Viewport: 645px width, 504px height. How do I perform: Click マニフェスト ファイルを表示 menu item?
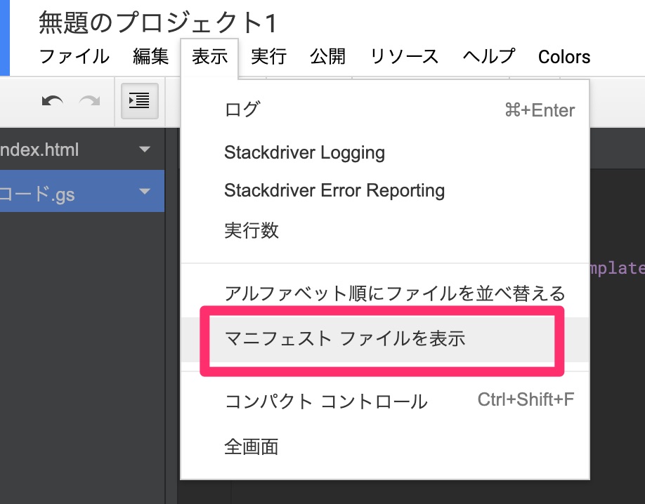(x=345, y=339)
